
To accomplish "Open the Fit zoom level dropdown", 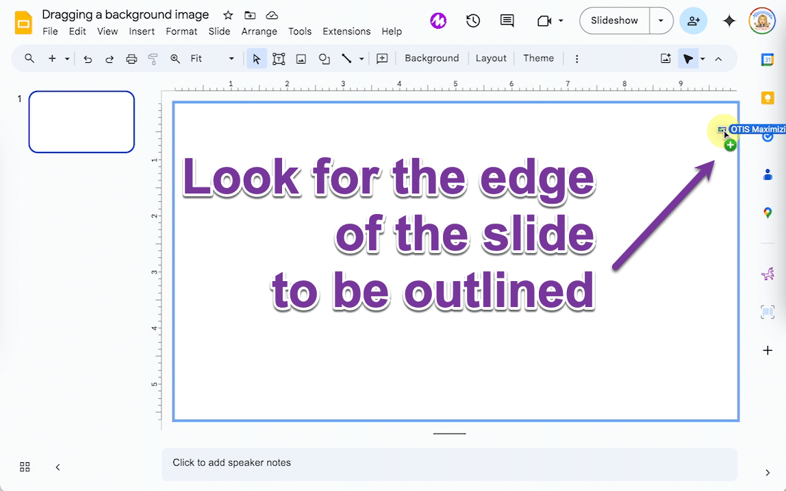I will [x=212, y=59].
